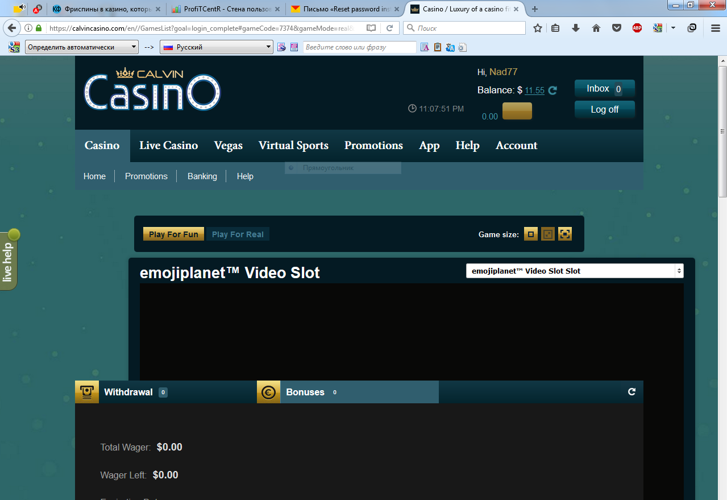Bookmark this page with the star

click(538, 28)
